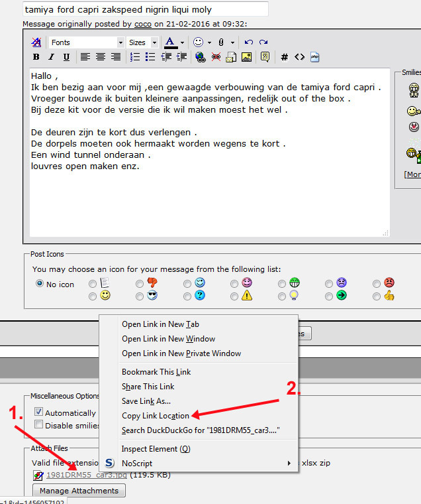Image resolution: width=421 pixels, height=504 pixels.
Task: Select the question mark post icon radio
Action: 187,296
